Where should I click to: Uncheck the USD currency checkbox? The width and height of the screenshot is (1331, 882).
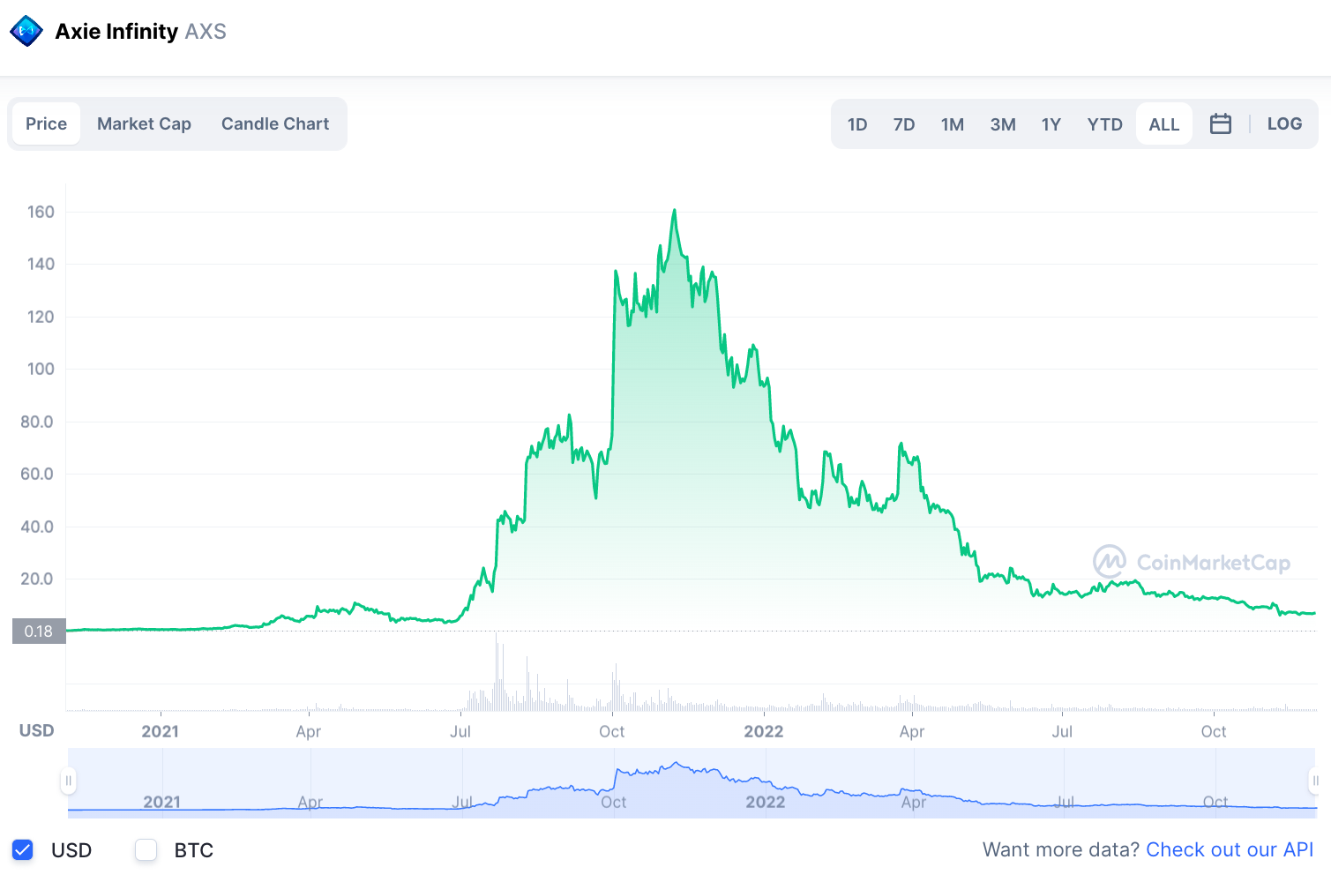23,849
